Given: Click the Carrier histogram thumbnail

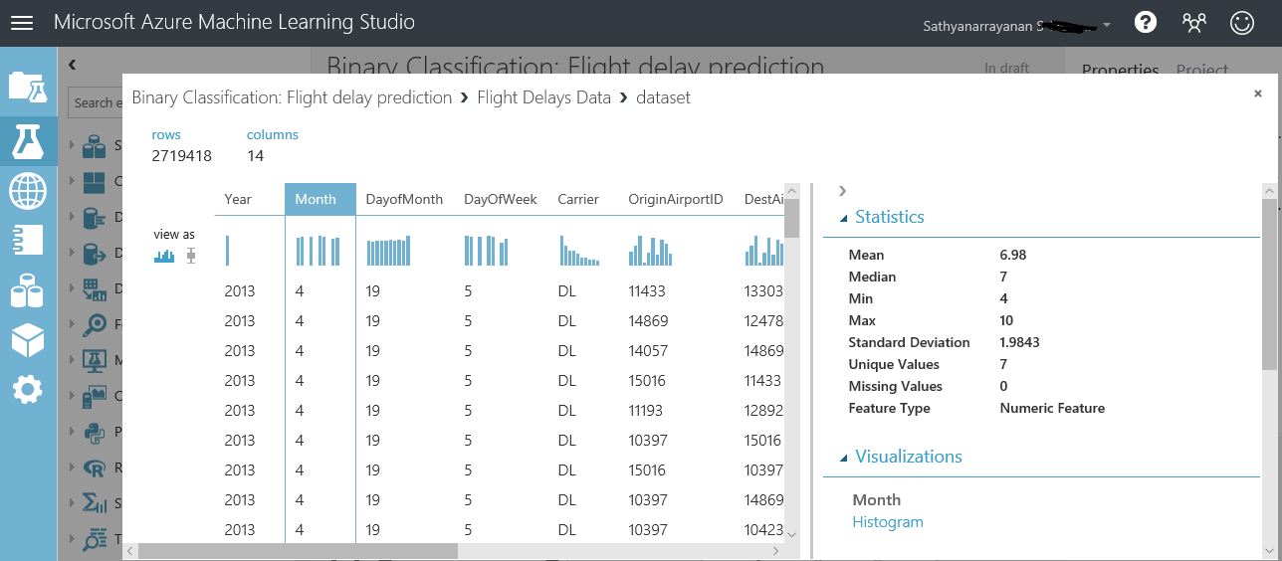Looking at the screenshot, I should [579, 251].
